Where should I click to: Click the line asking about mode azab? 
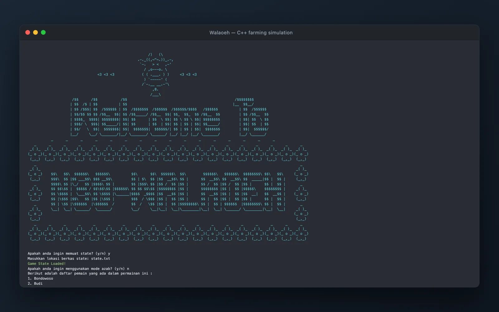pos(78,269)
